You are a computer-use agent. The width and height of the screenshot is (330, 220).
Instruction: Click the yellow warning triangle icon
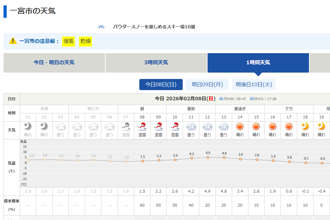coord(13,41)
